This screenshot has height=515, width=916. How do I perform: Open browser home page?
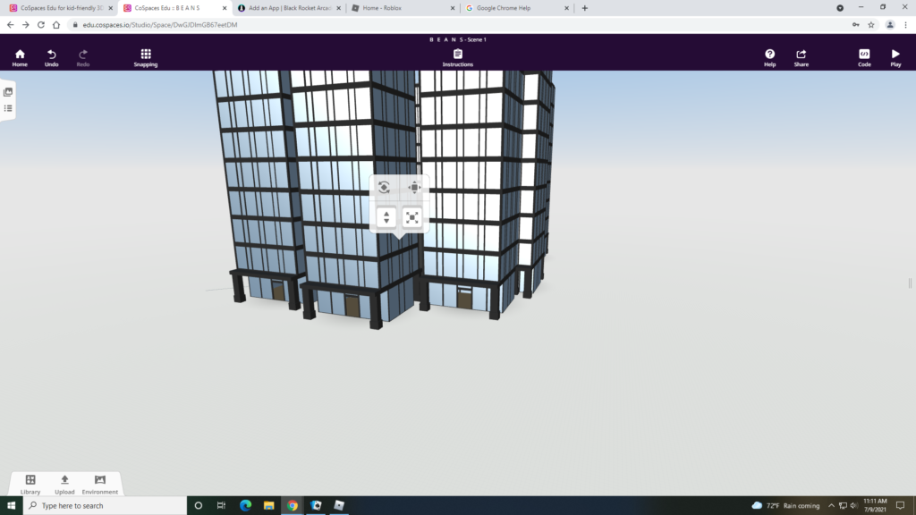pyautogui.click(x=56, y=24)
